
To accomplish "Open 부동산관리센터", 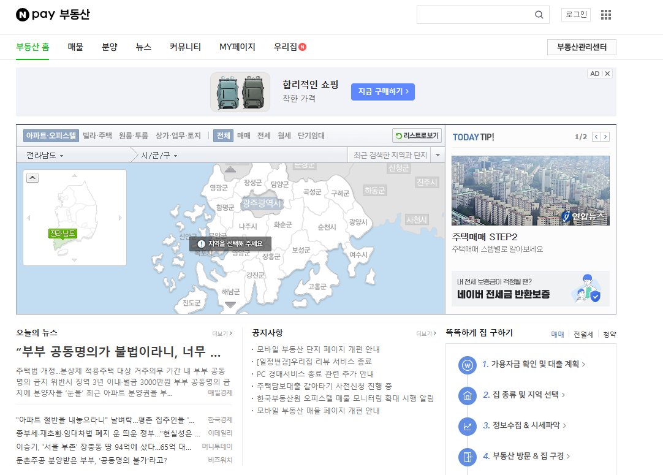I will (x=582, y=47).
